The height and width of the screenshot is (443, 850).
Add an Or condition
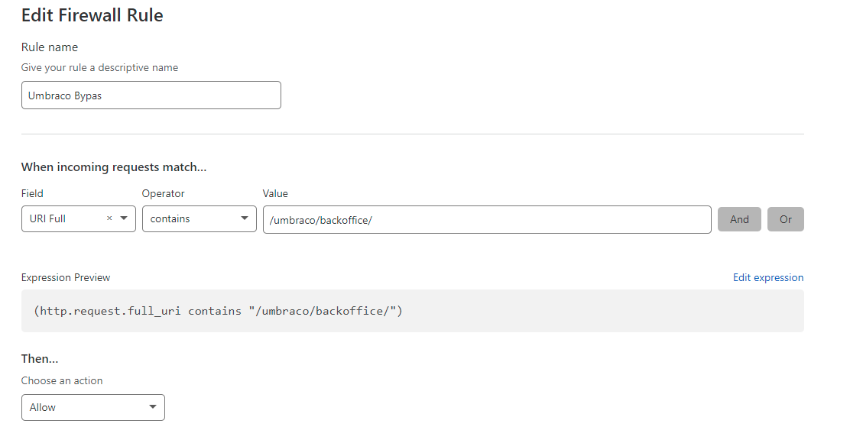tap(785, 219)
